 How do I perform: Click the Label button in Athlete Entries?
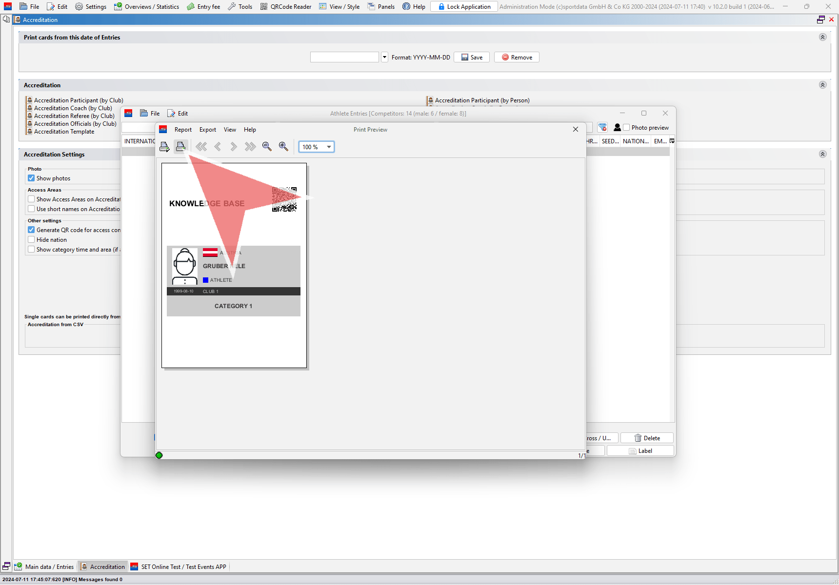pos(640,451)
